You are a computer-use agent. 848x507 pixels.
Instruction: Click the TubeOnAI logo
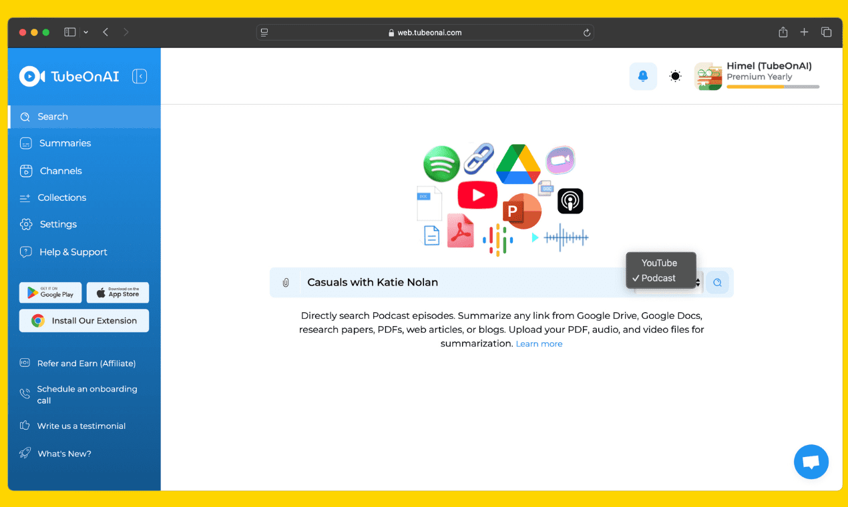coord(69,77)
